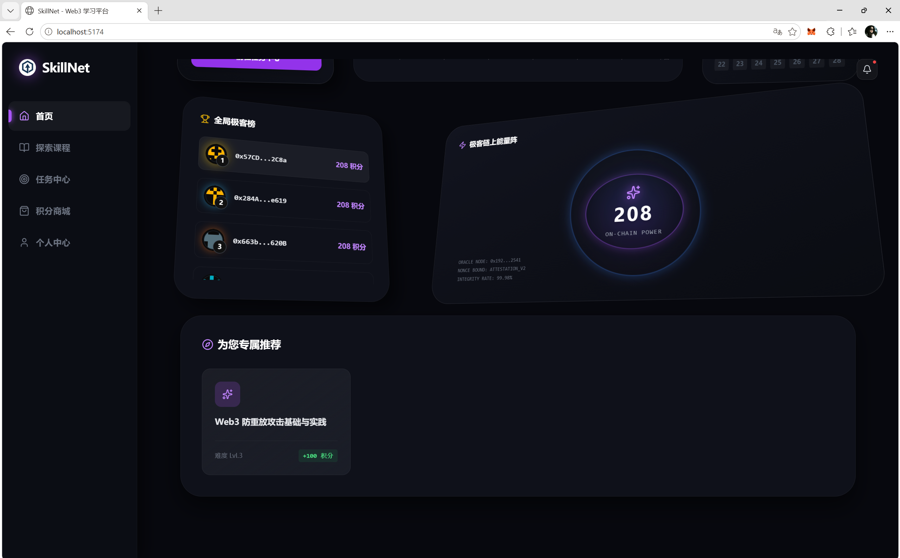Open the tab search dropdown arrow
The width and height of the screenshot is (900, 558).
(x=11, y=11)
